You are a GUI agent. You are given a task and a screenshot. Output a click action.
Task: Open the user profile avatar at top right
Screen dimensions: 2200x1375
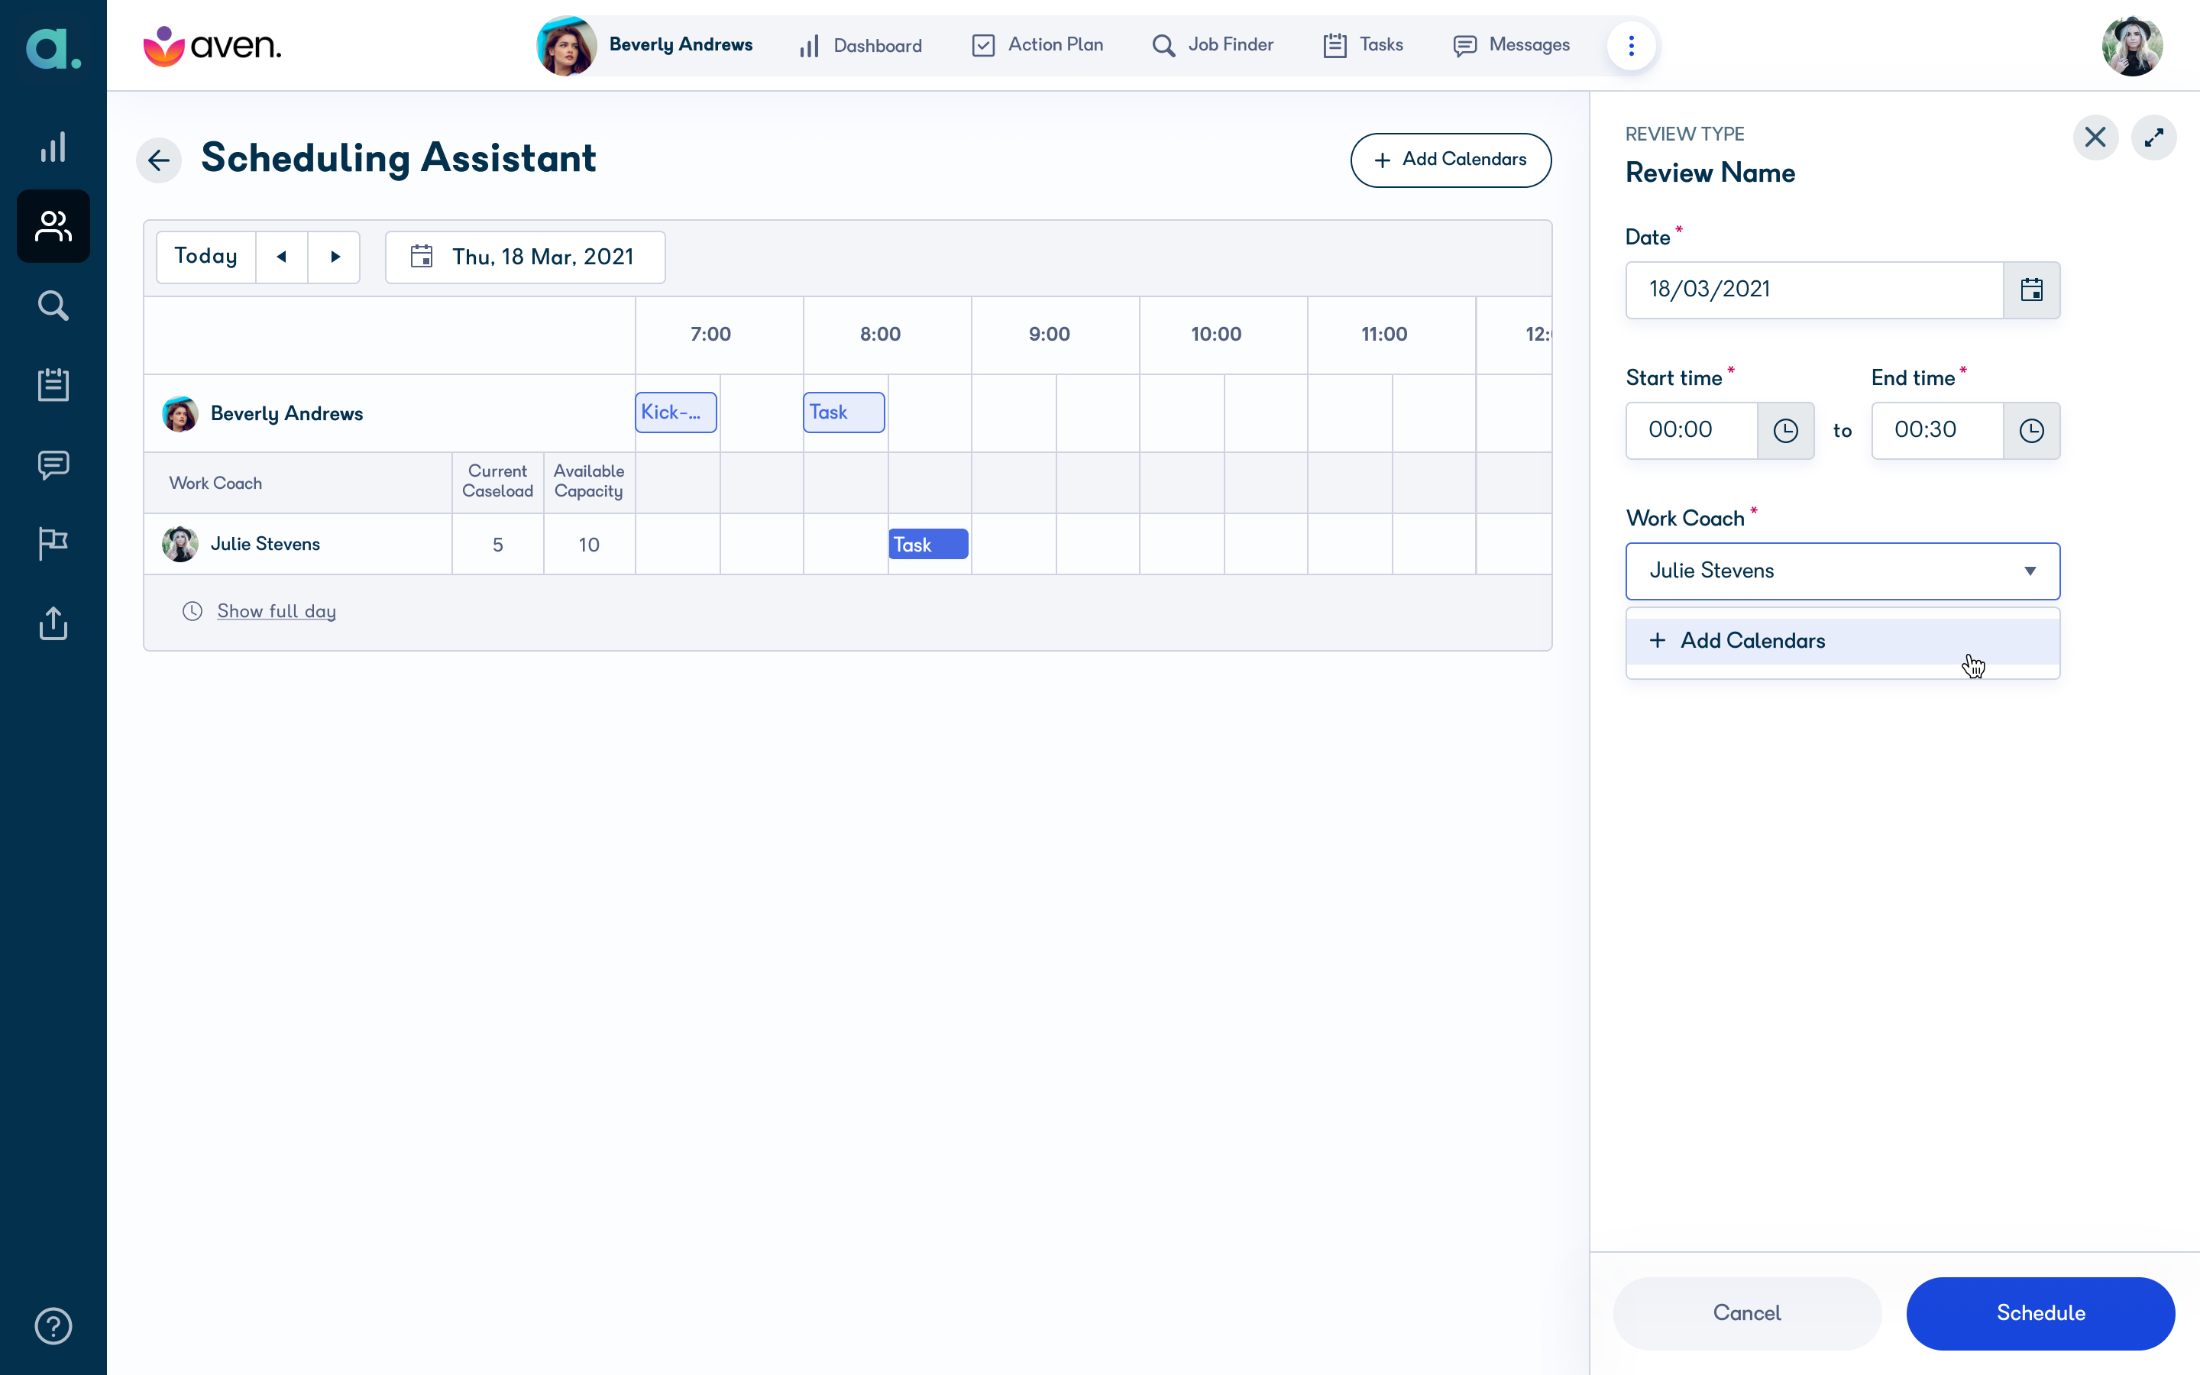pyautogui.click(x=2132, y=46)
